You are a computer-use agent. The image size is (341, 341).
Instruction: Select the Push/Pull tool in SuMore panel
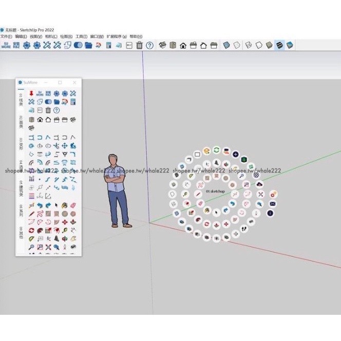point(73,222)
